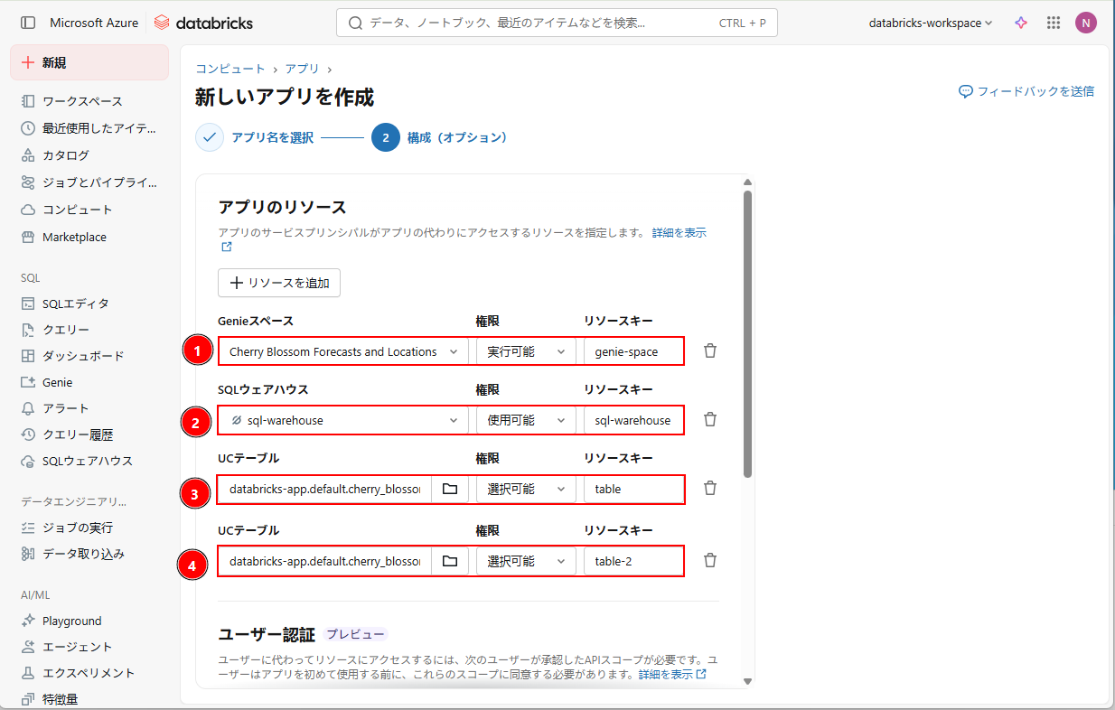Click the genie-space resource key field
Viewport: 1115px width, 710px height.
point(632,351)
